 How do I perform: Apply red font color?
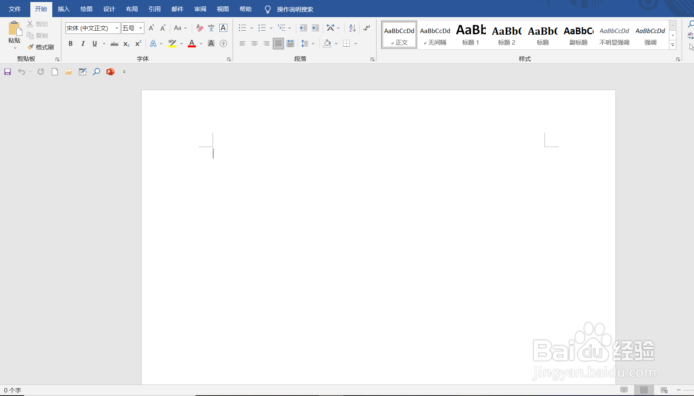pyautogui.click(x=192, y=43)
